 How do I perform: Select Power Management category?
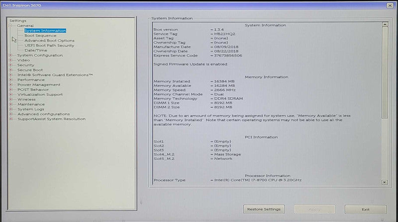39,84
